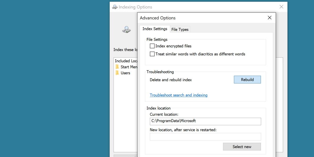
Task: Click the Included Locations column header
Action: pos(126,61)
